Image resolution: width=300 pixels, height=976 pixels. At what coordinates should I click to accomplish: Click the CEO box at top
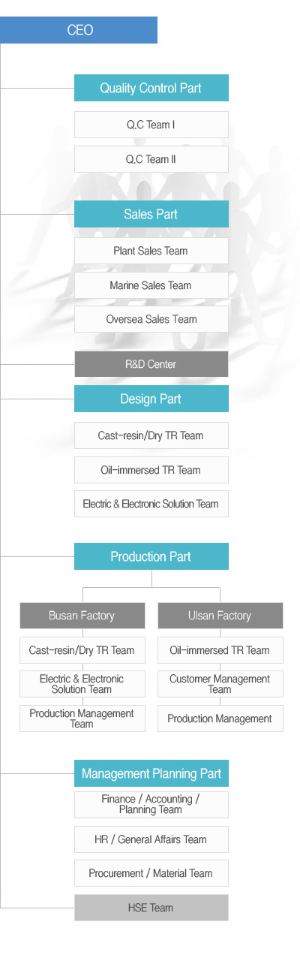point(79,30)
